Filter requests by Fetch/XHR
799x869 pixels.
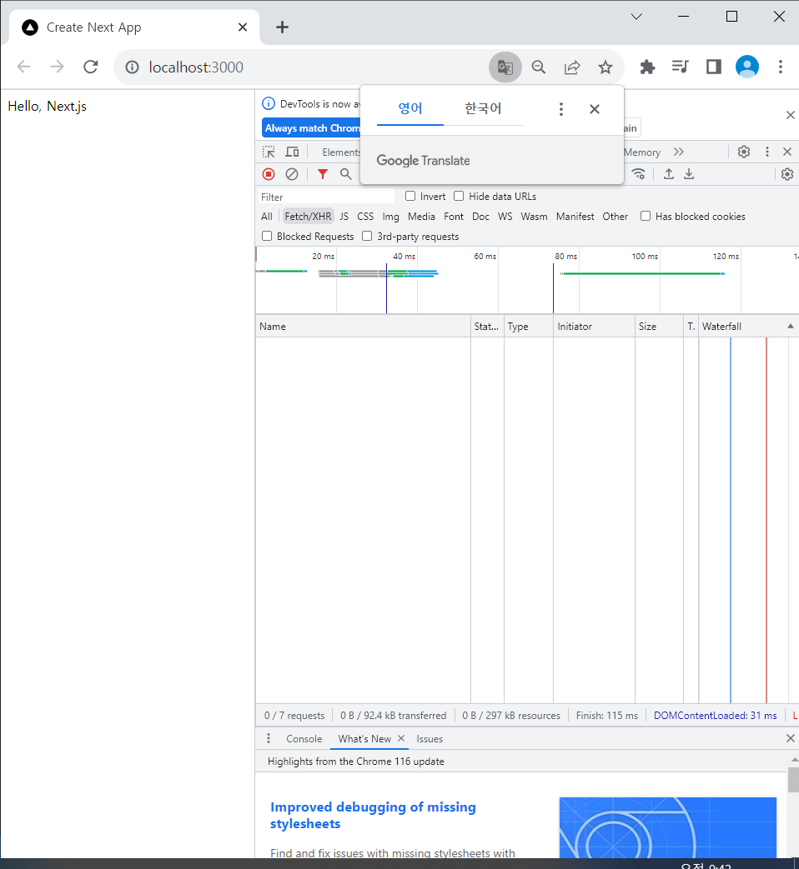tap(308, 216)
